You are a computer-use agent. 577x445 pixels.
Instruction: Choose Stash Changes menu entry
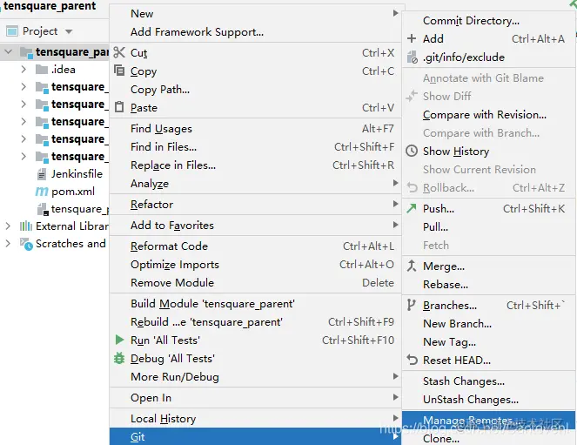pos(489,381)
